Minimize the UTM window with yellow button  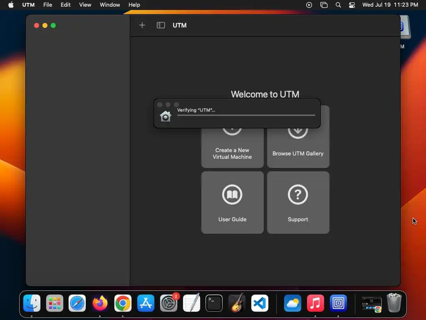(45, 25)
